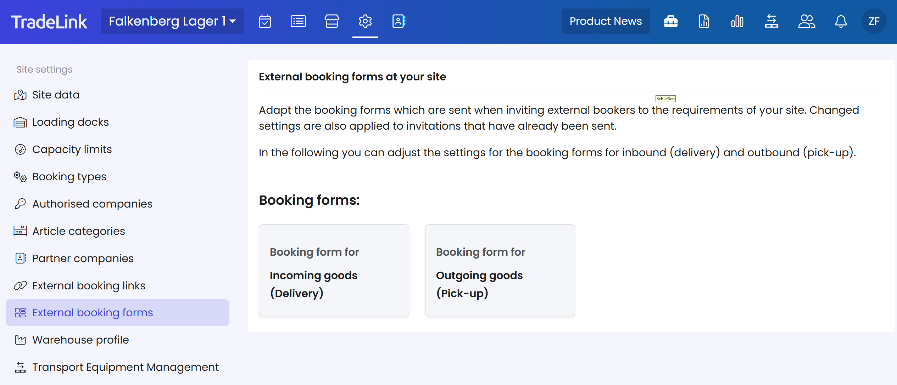Click the transport equipment icon in header
The height and width of the screenshot is (385, 897).
tap(771, 21)
